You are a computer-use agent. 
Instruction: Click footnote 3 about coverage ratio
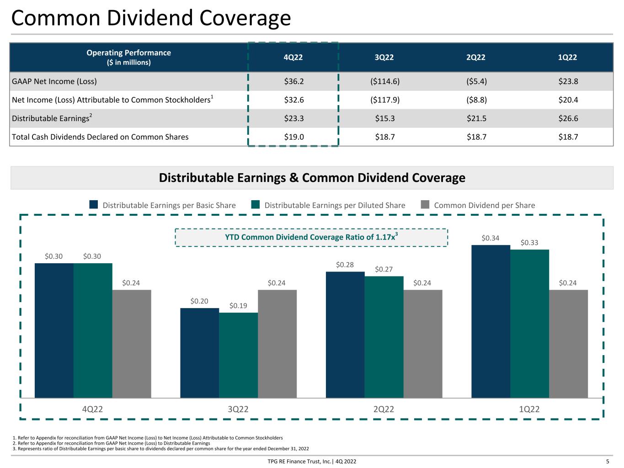pyautogui.click(x=161, y=448)
